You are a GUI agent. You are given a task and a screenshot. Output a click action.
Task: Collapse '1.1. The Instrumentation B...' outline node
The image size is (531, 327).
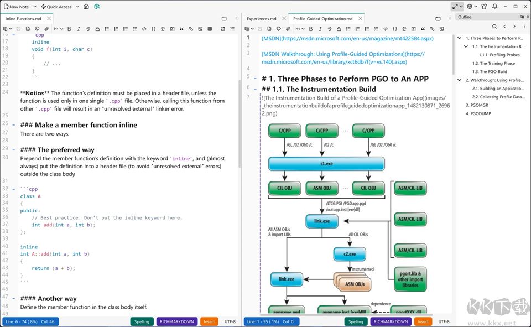pyautogui.click(x=466, y=46)
